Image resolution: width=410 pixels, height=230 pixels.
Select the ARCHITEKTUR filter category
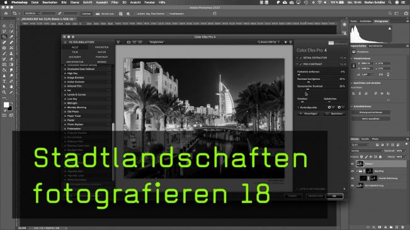point(75,62)
